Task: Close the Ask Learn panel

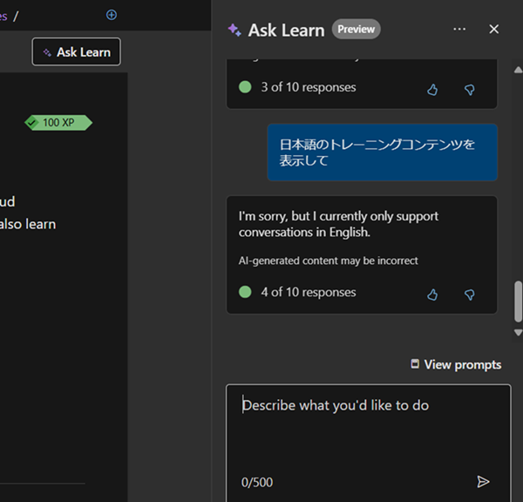Action: point(494,29)
